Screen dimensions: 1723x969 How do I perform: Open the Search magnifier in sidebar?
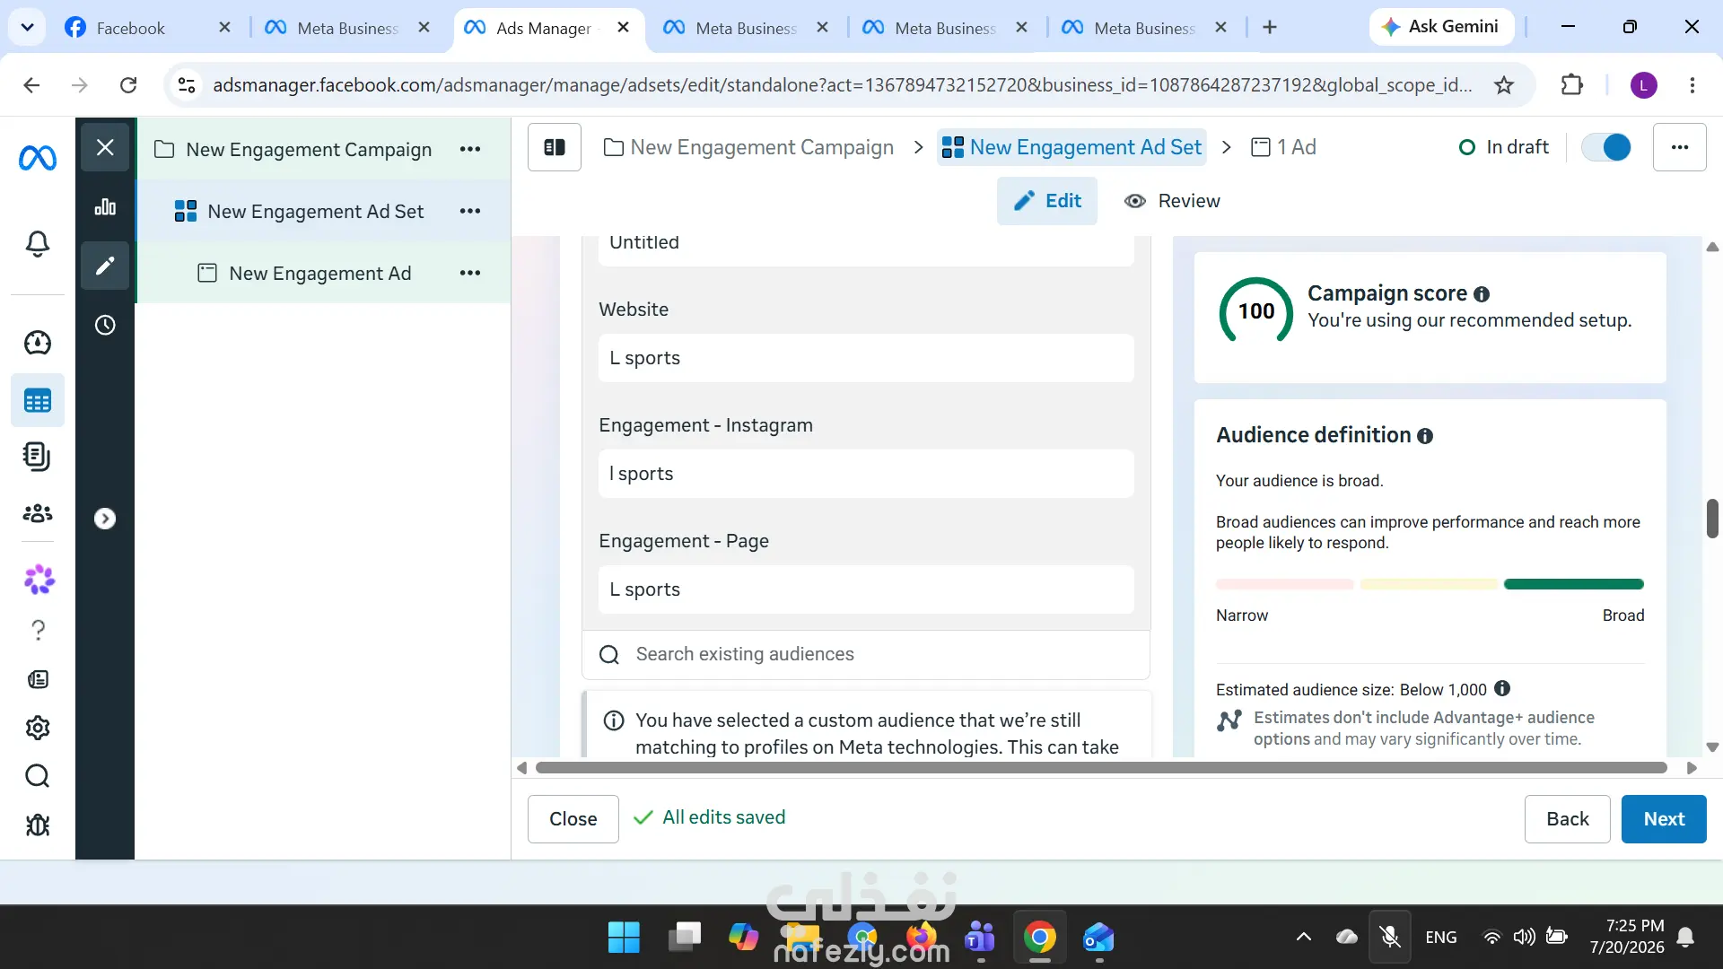click(38, 776)
